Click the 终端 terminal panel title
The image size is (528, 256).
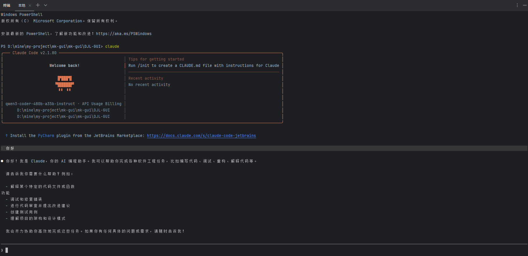coord(7,5)
